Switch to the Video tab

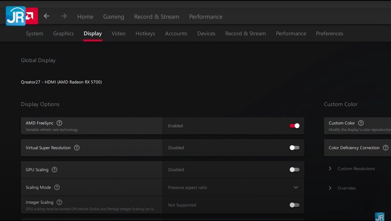(118, 33)
